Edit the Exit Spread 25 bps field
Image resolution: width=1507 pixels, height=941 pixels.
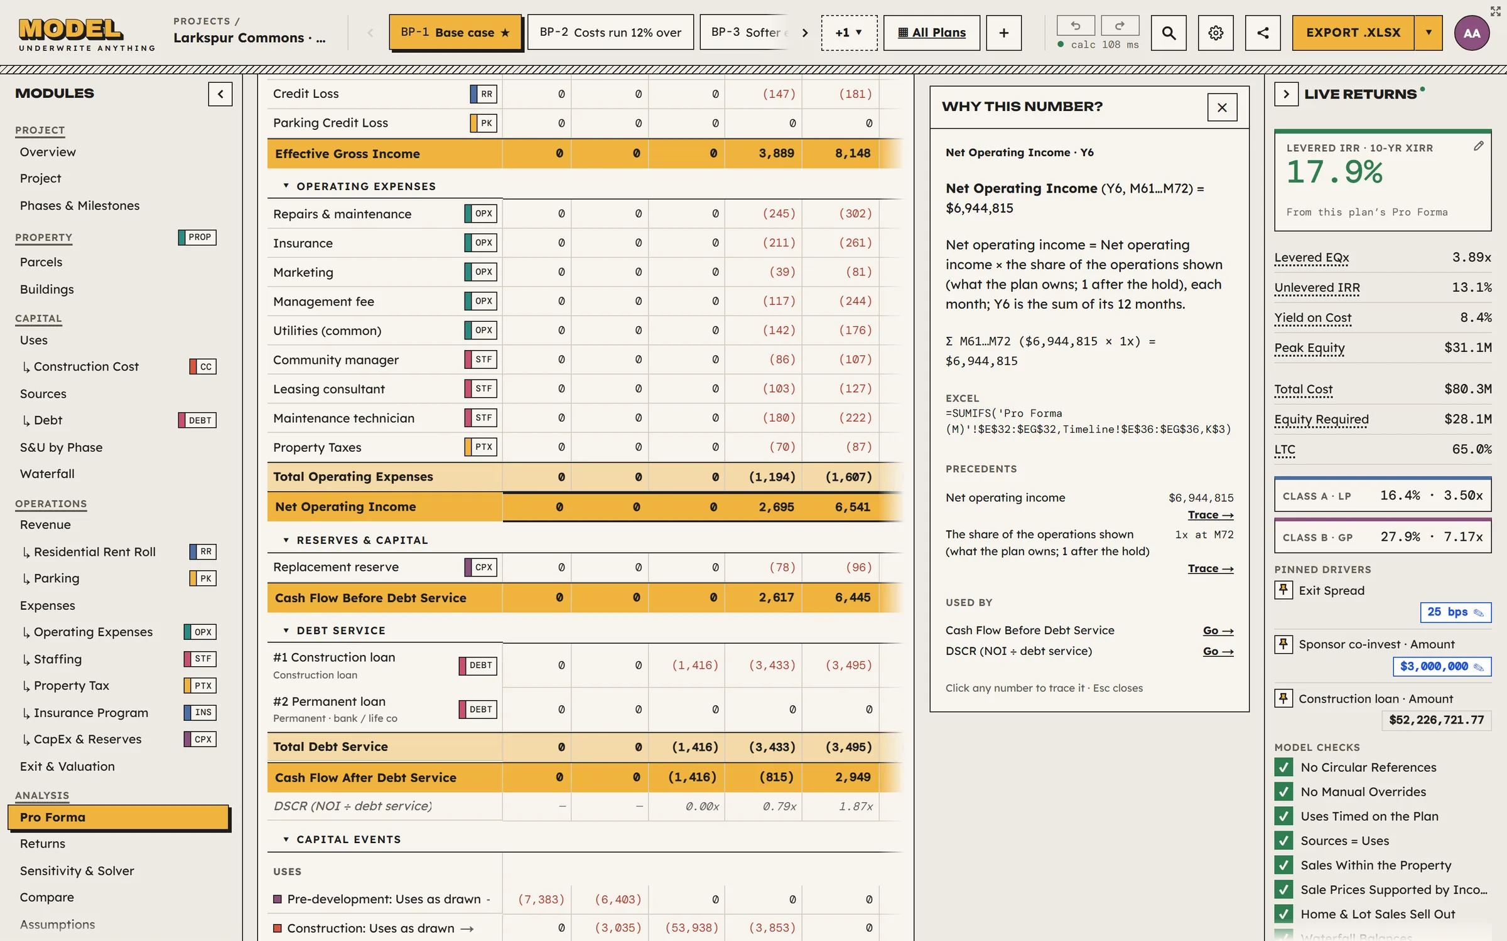1456,612
